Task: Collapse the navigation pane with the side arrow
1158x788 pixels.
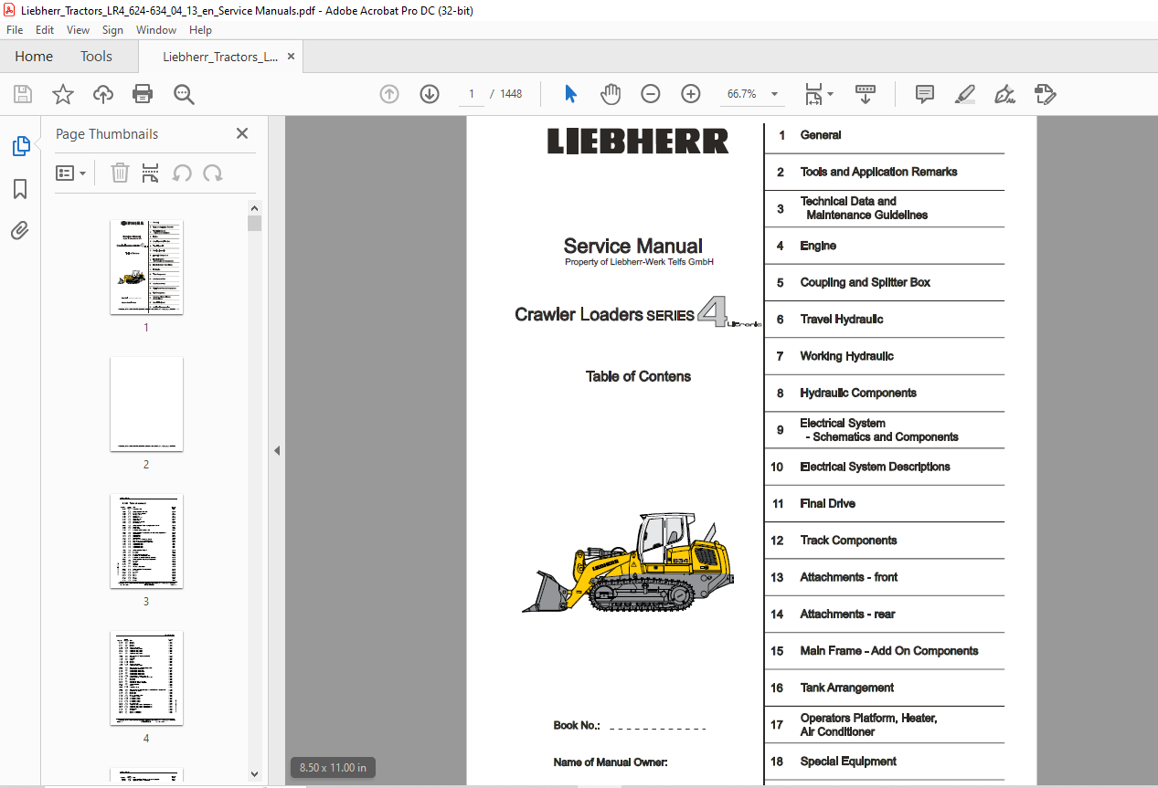Action: point(276,450)
